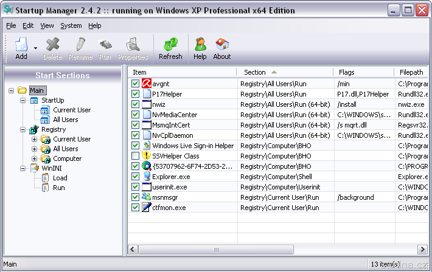
Task: Sort list by Section column header
Action: (x=284, y=72)
